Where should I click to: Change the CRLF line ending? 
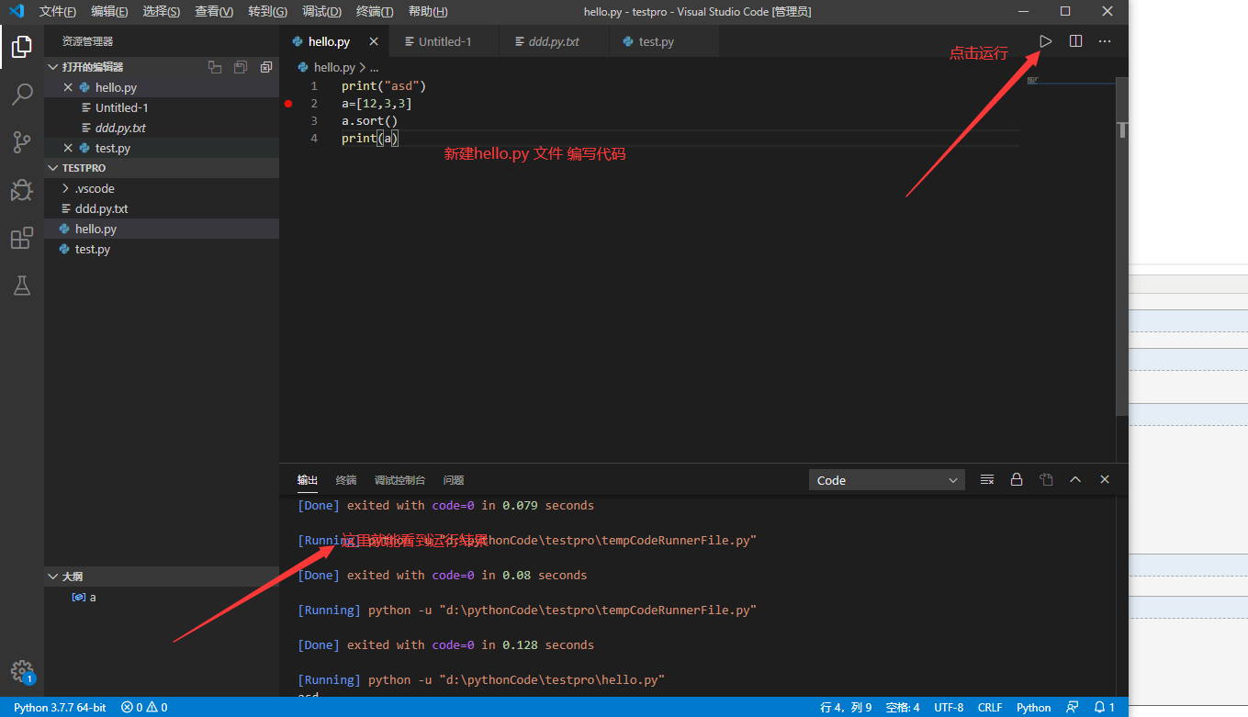pos(990,708)
